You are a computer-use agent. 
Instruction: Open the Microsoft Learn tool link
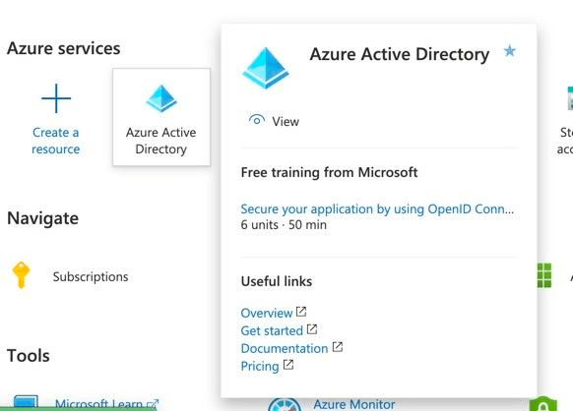(x=98, y=404)
